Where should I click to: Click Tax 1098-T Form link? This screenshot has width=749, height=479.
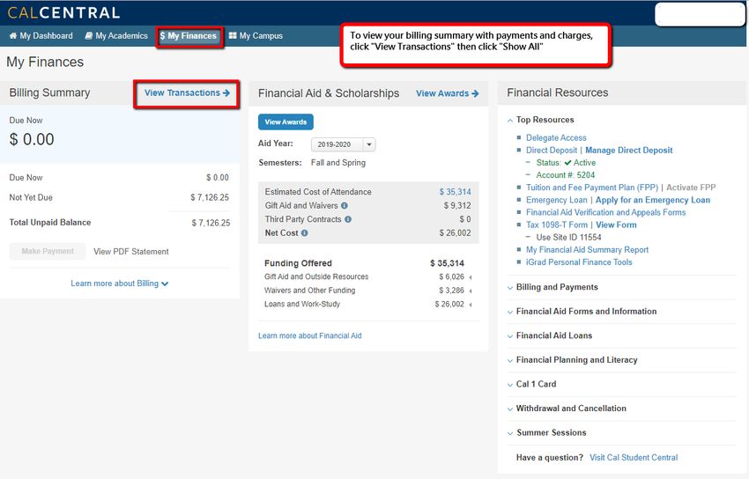click(557, 225)
